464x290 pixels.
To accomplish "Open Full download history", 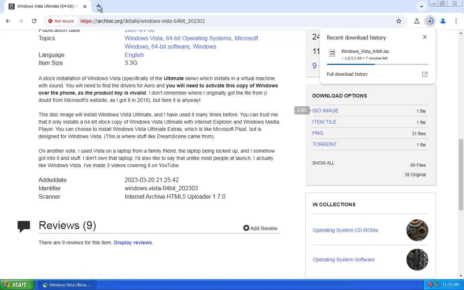I will pyautogui.click(x=347, y=74).
